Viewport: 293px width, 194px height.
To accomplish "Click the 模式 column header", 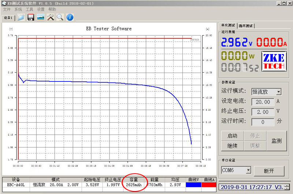I will pos(56,180).
